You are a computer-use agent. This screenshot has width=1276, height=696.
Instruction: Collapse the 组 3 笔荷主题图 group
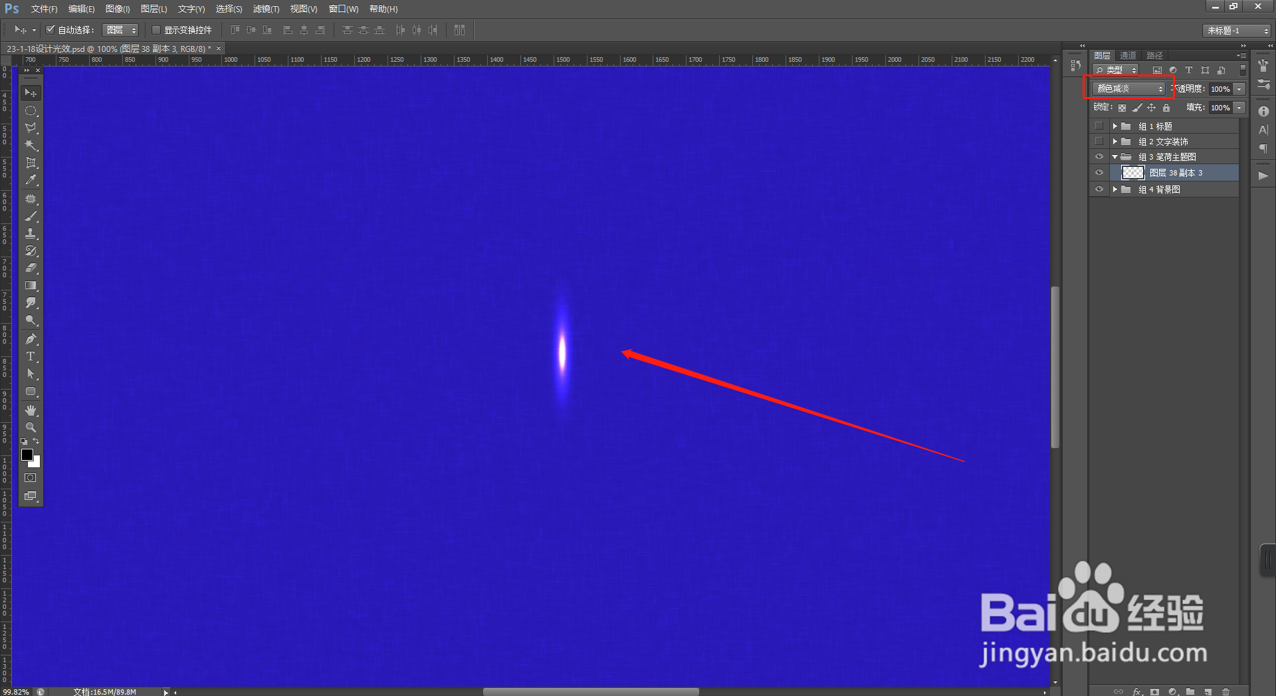click(1115, 157)
